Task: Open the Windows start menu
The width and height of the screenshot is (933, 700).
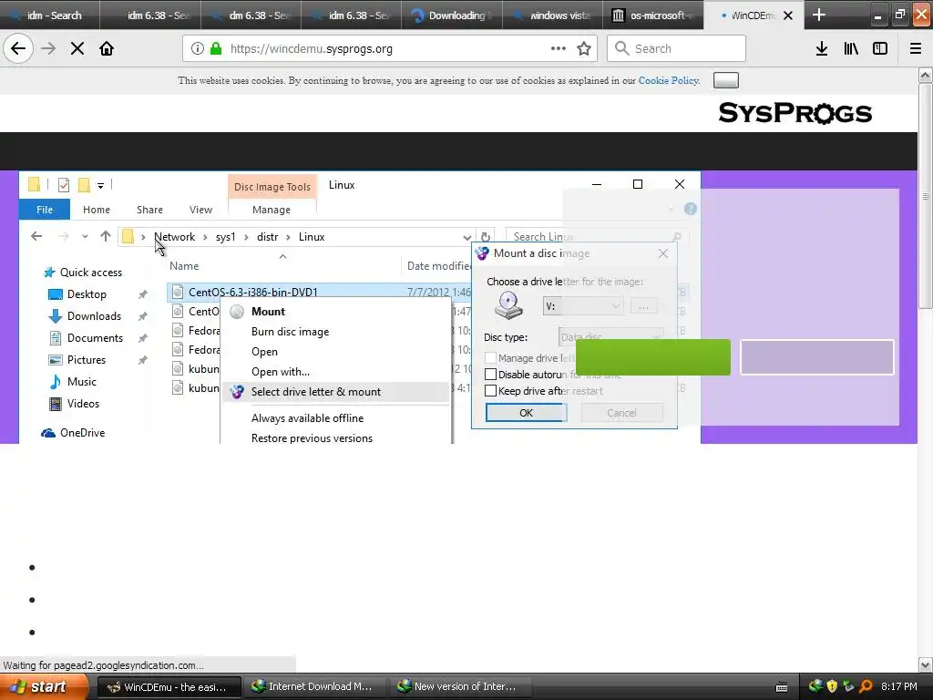Action: click(44, 687)
